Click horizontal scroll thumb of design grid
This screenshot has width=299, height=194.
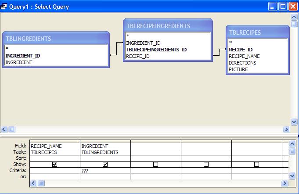41,183
